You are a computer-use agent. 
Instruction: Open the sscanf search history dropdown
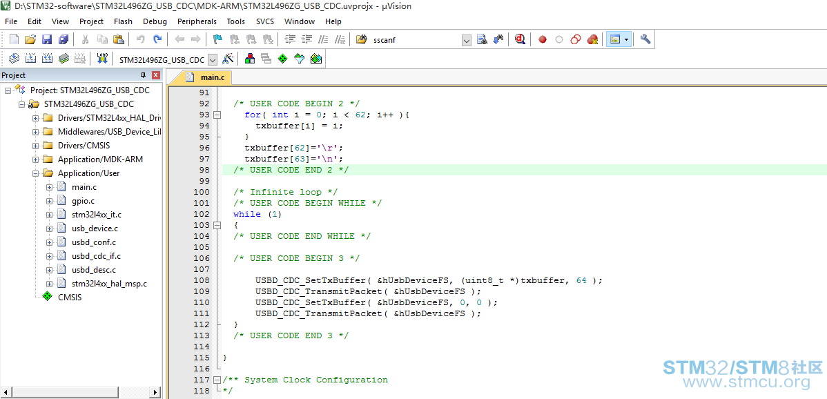coord(466,40)
